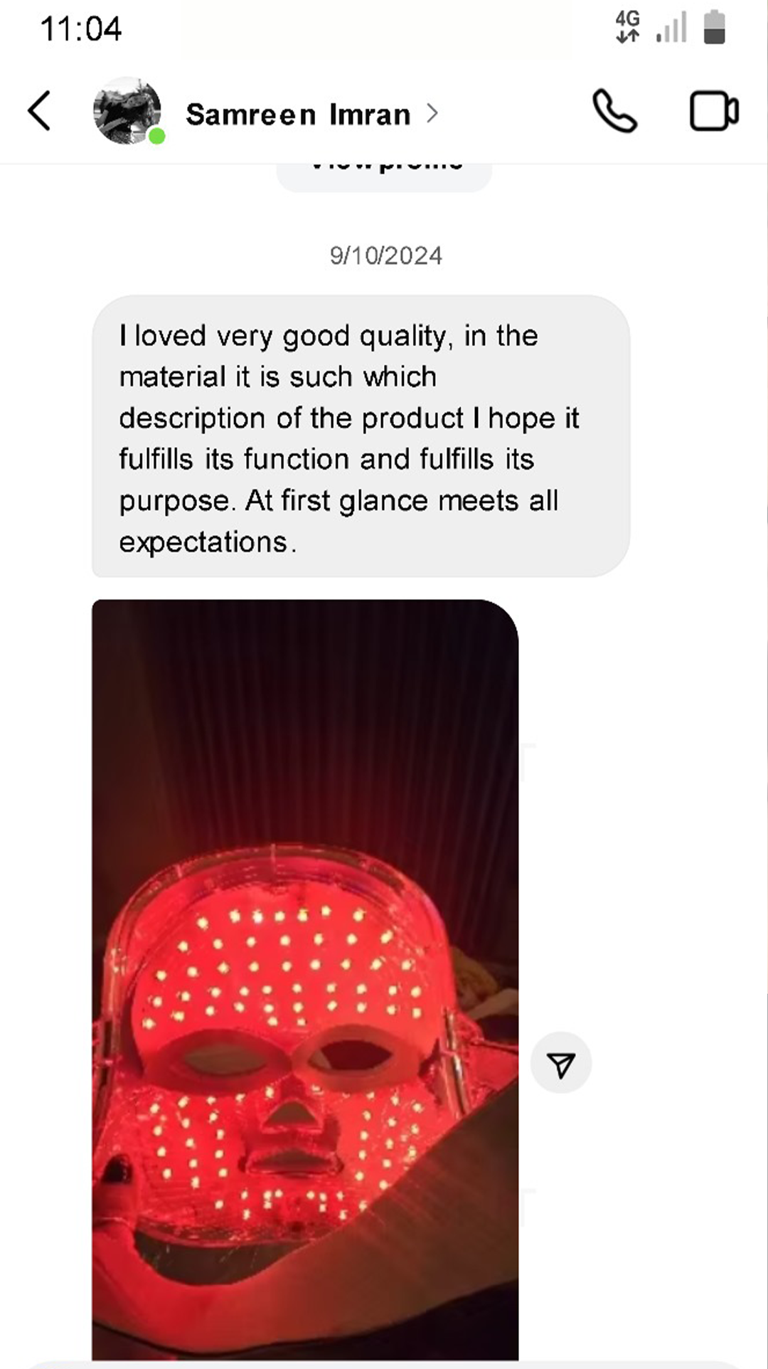The width and height of the screenshot is (768, 1369).
Task: Tap the green online status dot
Action: click(x=157, y=136)
